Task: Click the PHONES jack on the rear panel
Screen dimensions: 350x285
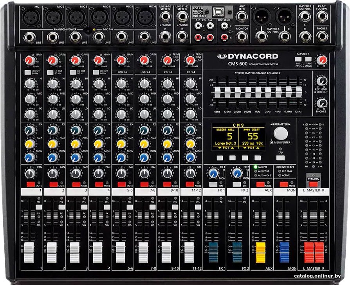Action: click(x=322, y=36)
